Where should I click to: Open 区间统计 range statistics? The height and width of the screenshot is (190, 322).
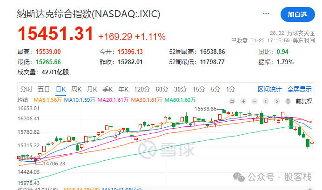(x=269, y=89)
